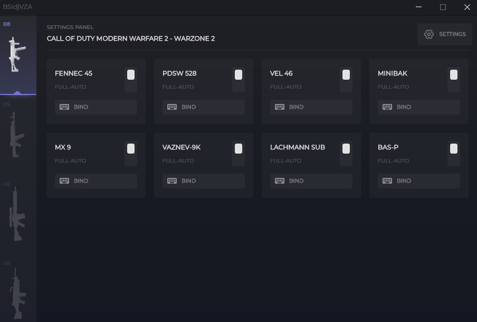The image size is (477, 322).
Task: Select the bottom 06 weapon category icon
Action: click(x=17, y=293)
